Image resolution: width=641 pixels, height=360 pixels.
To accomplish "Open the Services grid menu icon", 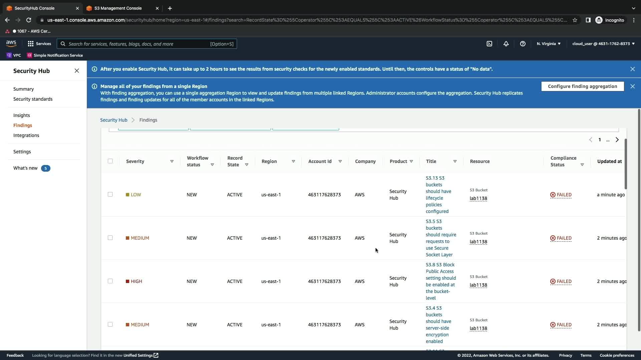I will (31, 44).
